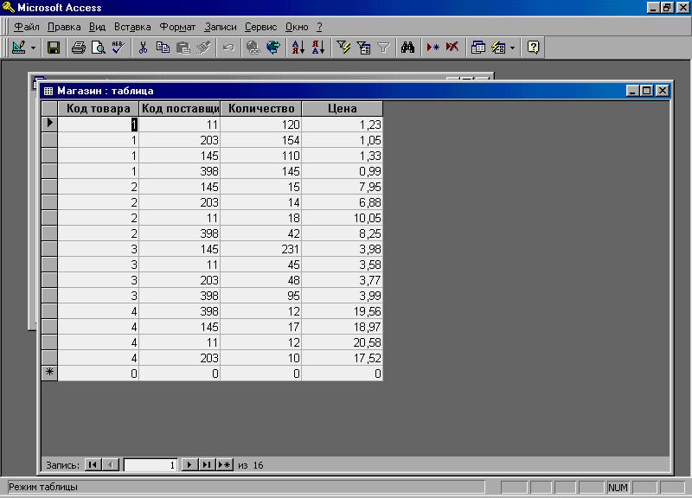Viewport: 692px width, 498px height.
Task: Click the price cell 17,52
Action: [x=342, y=358]
